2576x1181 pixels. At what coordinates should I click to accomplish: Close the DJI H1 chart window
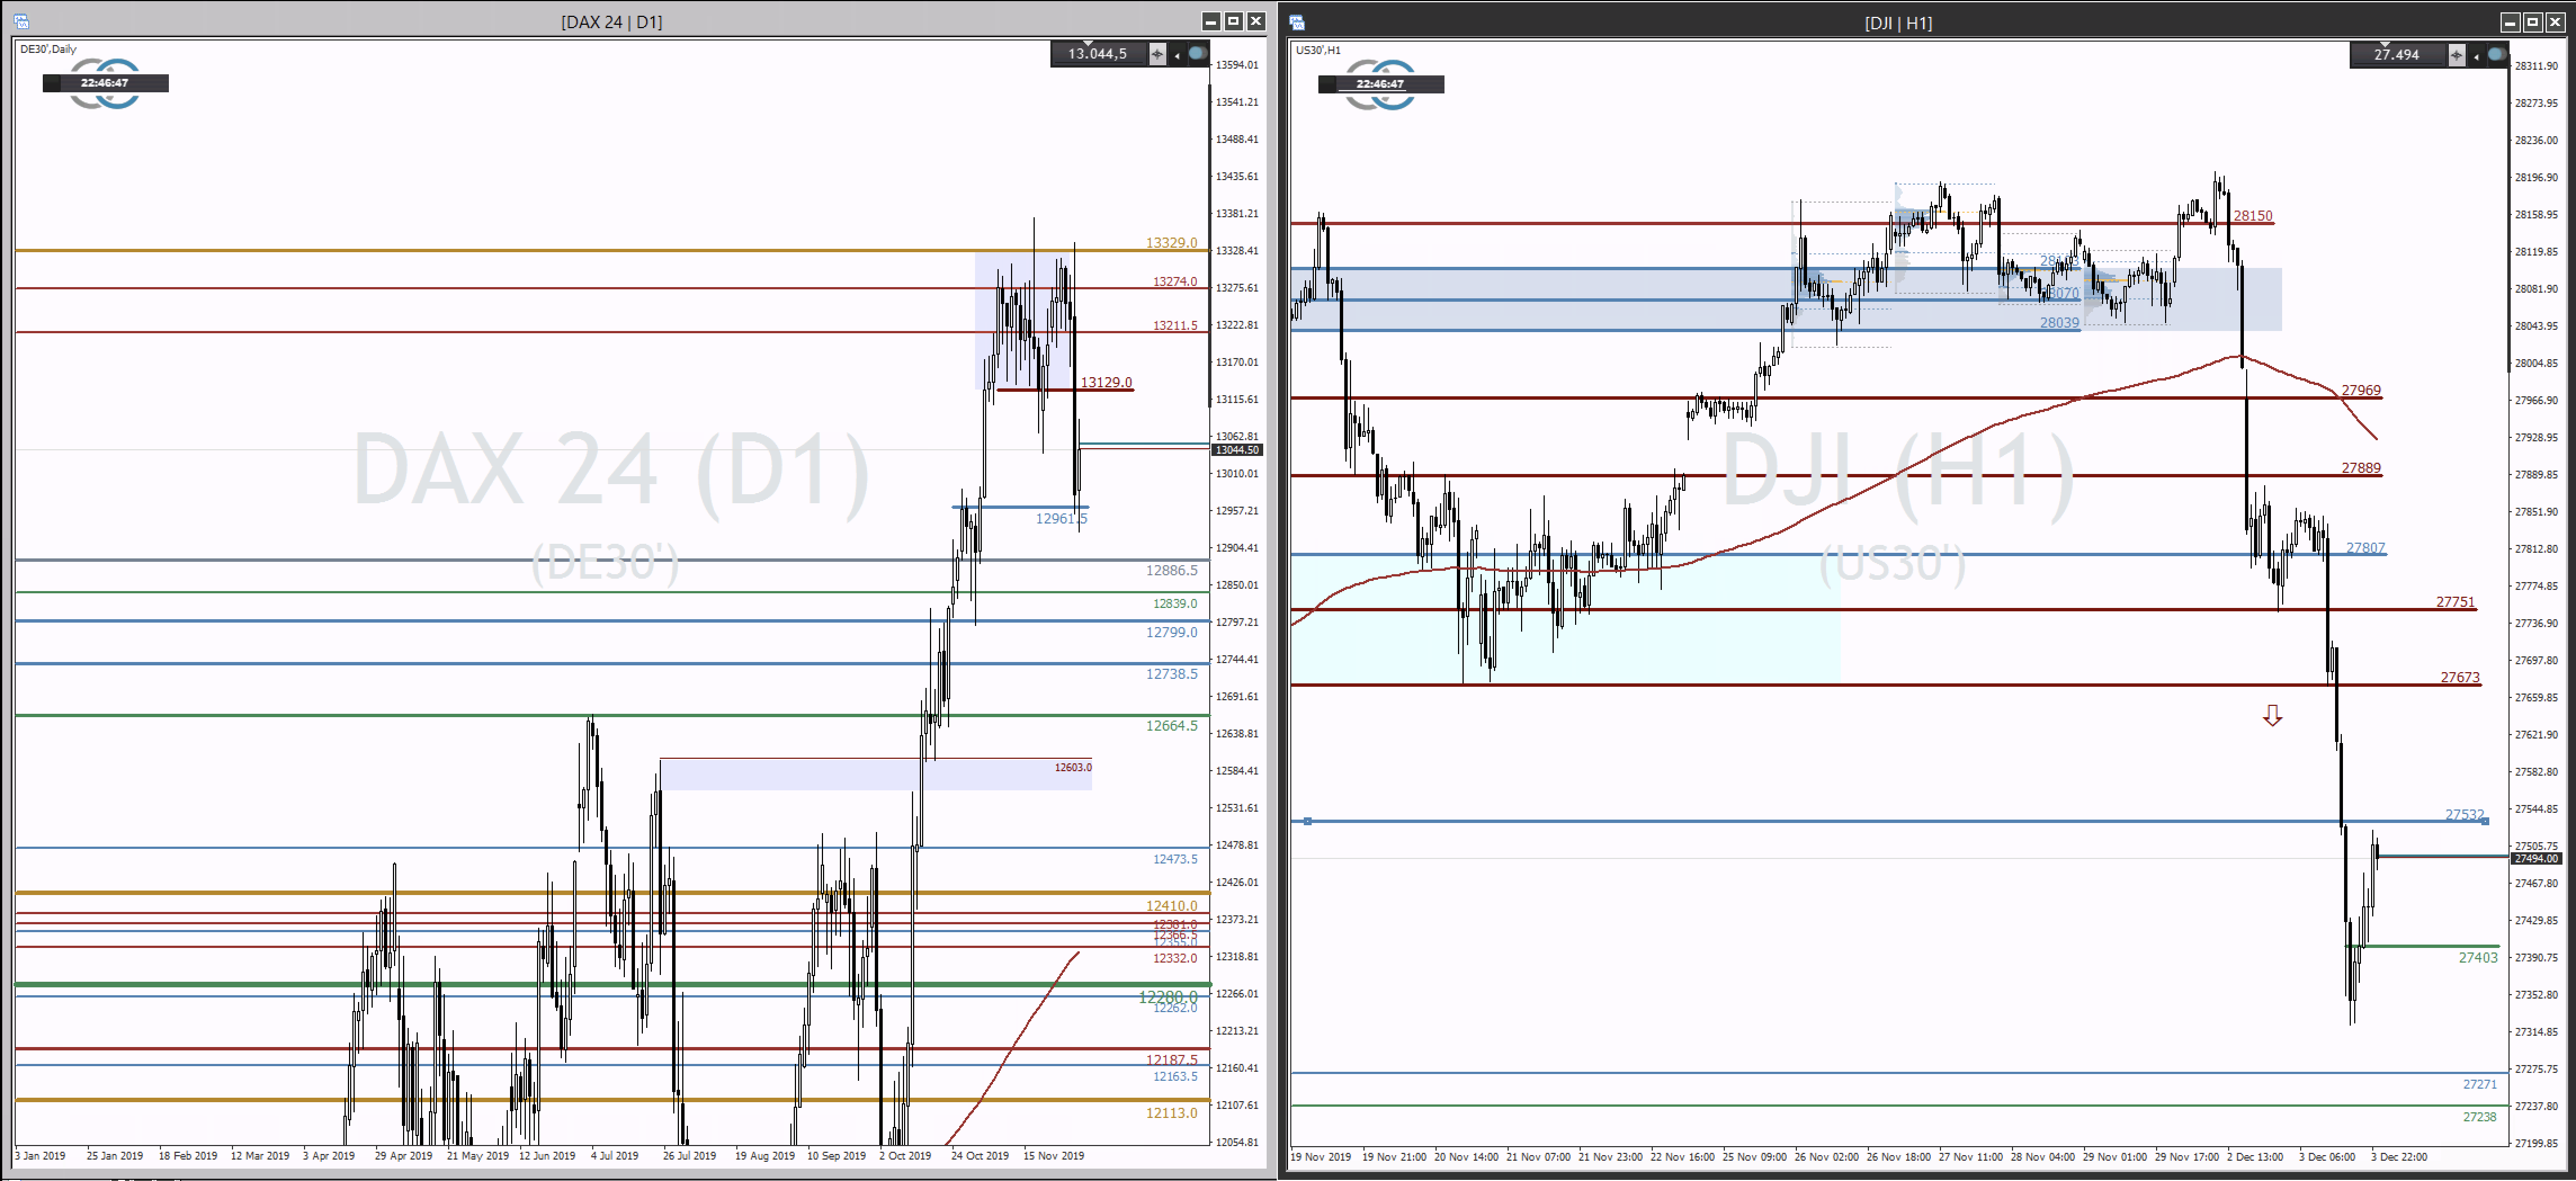[2556, 22]
